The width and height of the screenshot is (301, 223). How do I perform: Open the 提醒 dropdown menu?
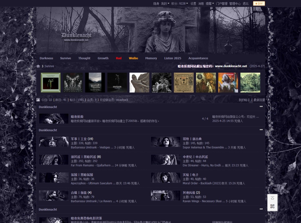click(x=210, y=4)
